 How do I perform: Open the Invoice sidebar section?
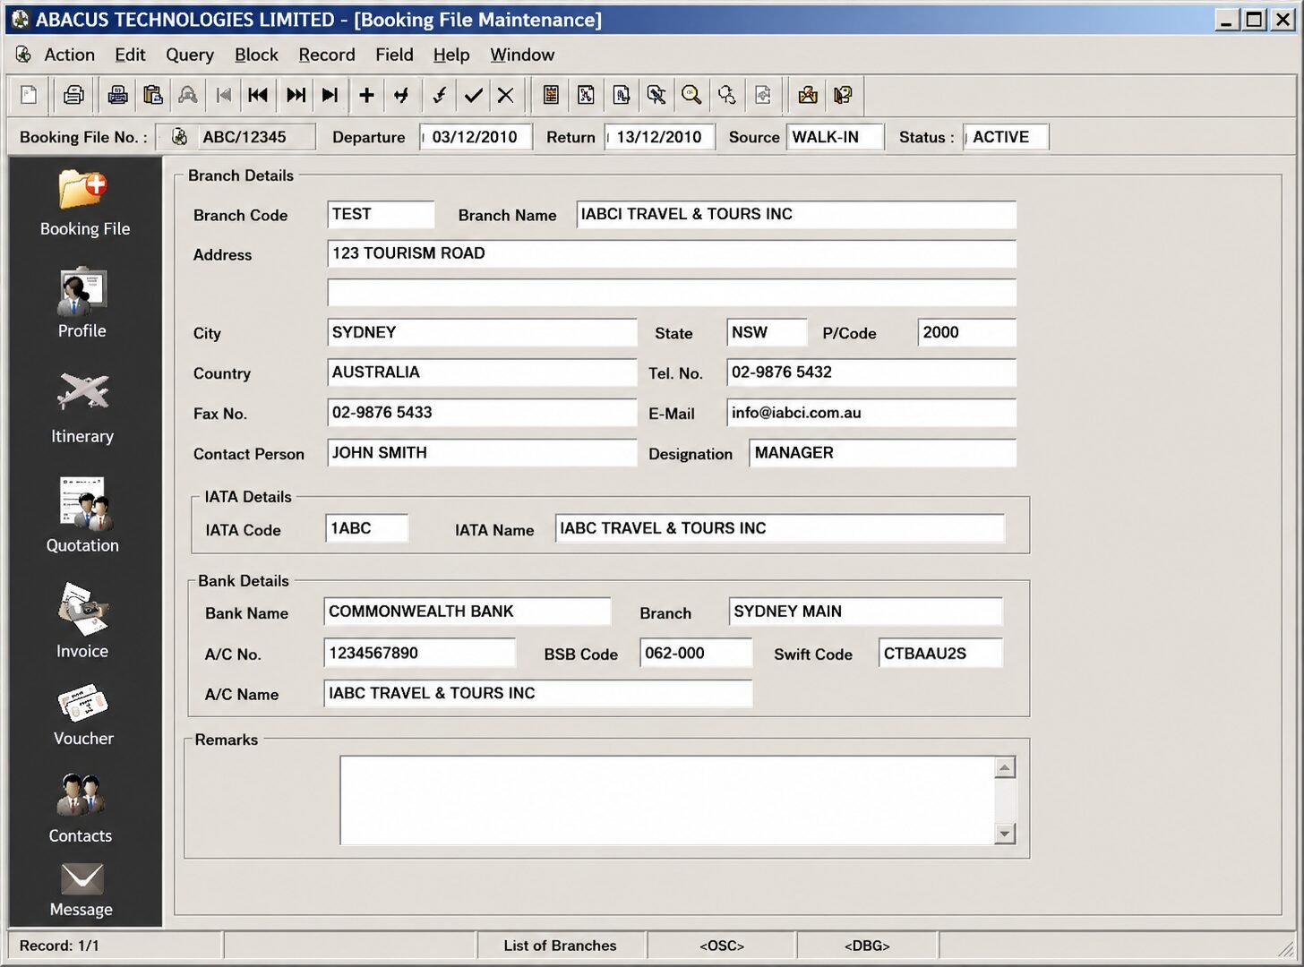tap(82, 621)
